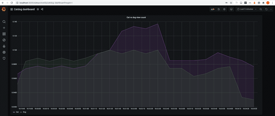Reload the browser page
This screenshot has width=275, height=116.
[12, 3]
